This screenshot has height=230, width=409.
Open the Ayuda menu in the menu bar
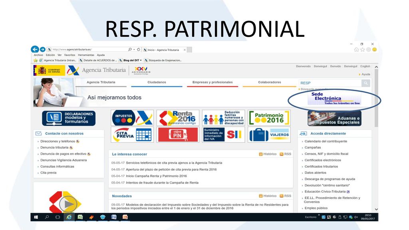click(101, 55)
